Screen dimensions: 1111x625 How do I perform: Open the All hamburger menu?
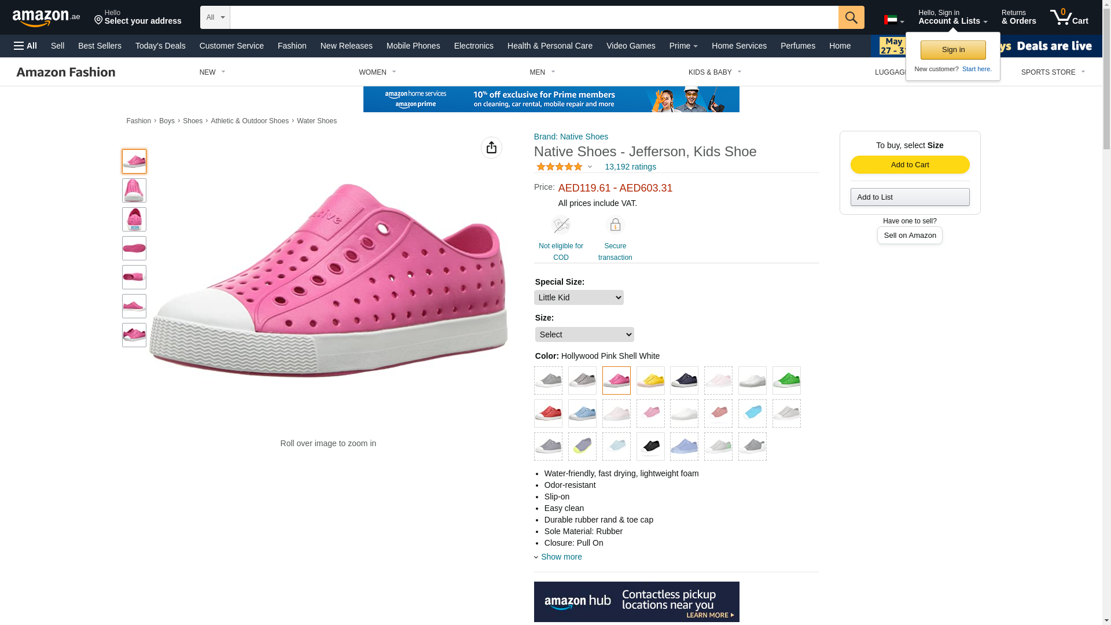pyautogui.click(x=25, y=46)
